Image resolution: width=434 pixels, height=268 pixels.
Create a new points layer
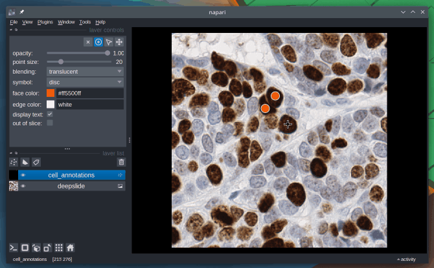(x=14, y=162)
